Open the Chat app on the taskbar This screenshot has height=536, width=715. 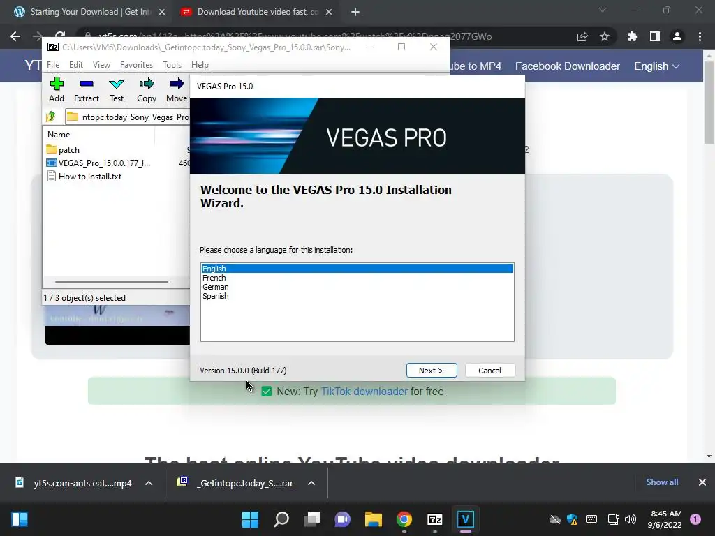(x=342, y=519)
